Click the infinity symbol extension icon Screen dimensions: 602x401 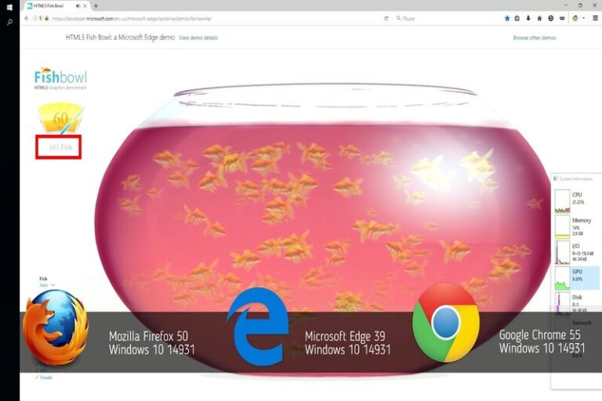pyautogui.click(x=562, y=18)
